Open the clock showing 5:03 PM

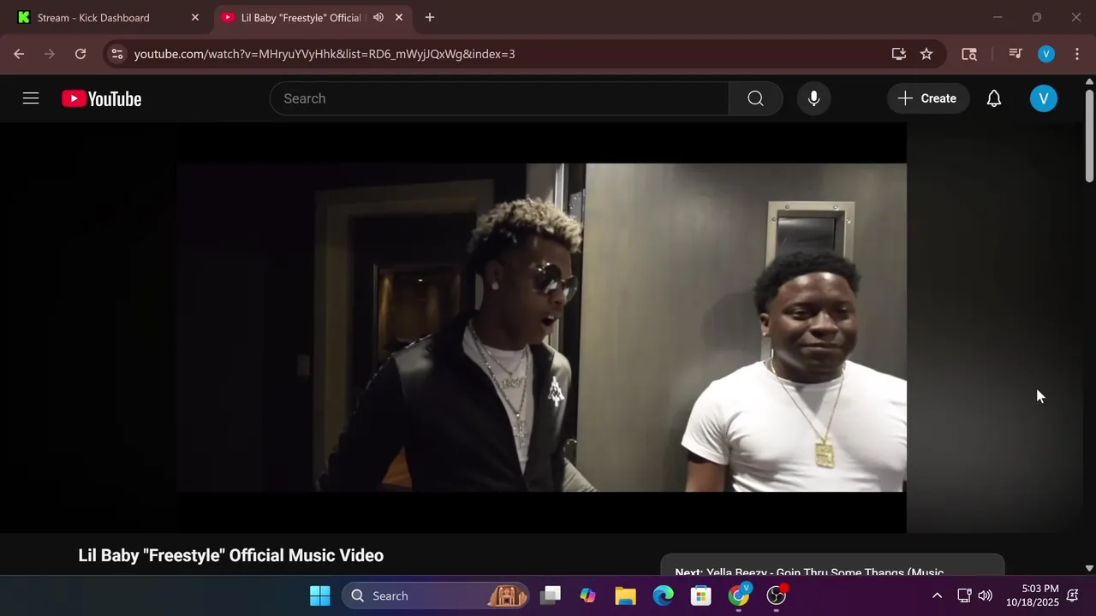click(1033, 595)
